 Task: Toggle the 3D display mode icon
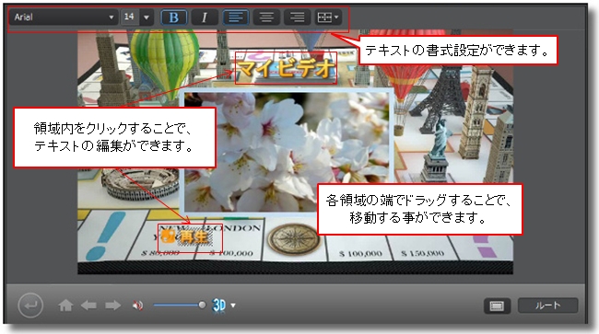coord(219,305)
